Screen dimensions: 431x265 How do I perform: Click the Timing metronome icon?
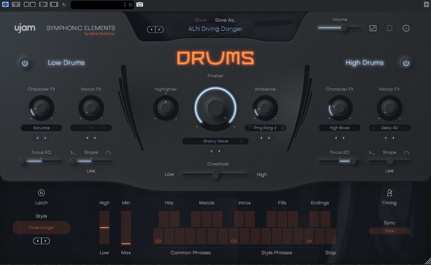[x=389, y=193]
